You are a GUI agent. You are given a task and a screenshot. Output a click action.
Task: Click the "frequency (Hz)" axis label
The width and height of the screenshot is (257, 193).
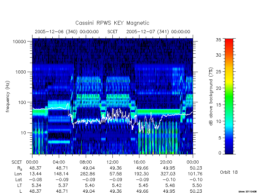(8, 96)
